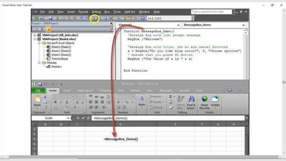Expand VBAProject (All_Info.xlsx) tree node
Image resolution: width=286 pixels, height=161 pixels.
pos(34,35)
